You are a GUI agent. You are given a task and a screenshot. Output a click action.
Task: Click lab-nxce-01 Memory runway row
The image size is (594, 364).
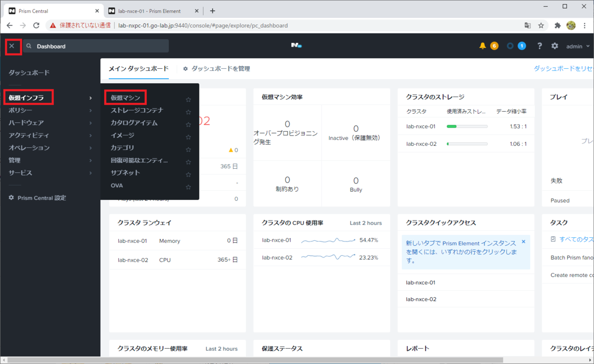point(177,241)
